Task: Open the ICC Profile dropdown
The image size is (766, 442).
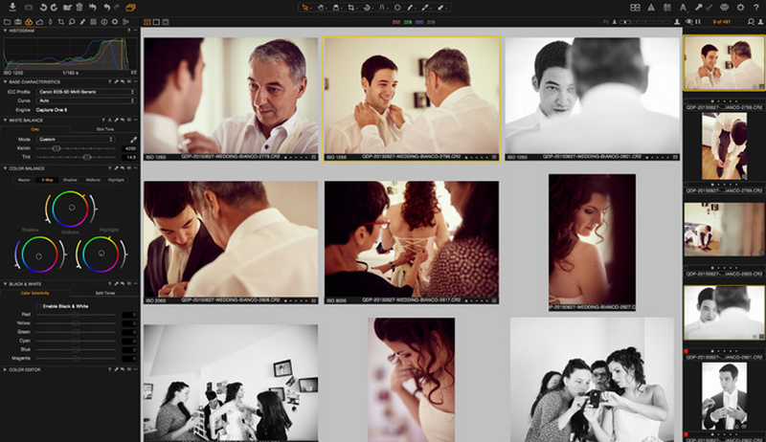Action: 86,92
